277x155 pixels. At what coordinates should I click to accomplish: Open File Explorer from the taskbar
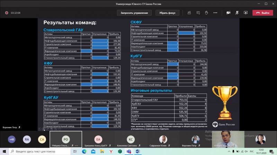102,151
